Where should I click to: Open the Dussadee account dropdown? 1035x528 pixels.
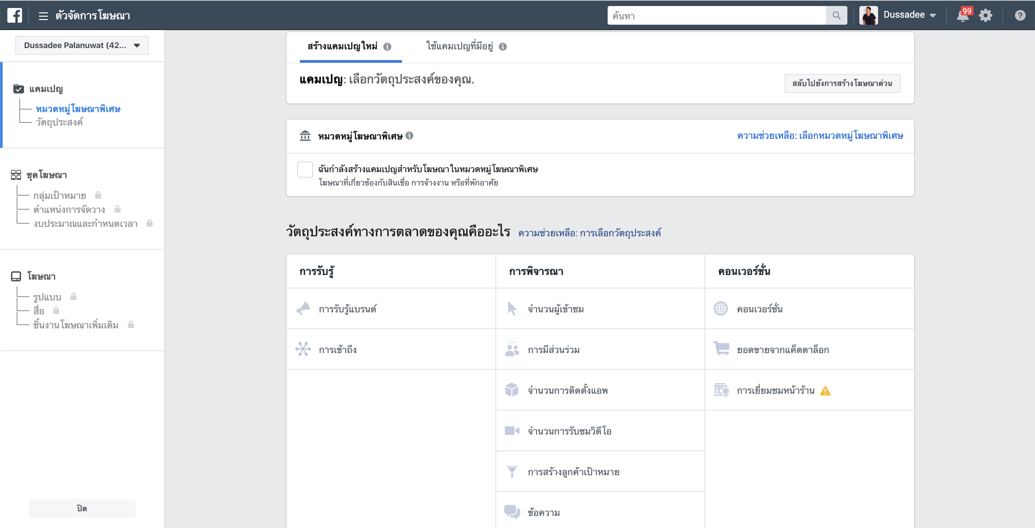[910, 15]
